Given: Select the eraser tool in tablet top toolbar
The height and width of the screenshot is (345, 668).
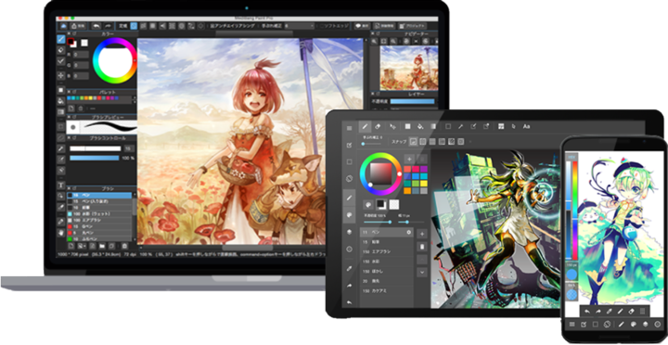Looking at the screenshot, I should [378, 126].
